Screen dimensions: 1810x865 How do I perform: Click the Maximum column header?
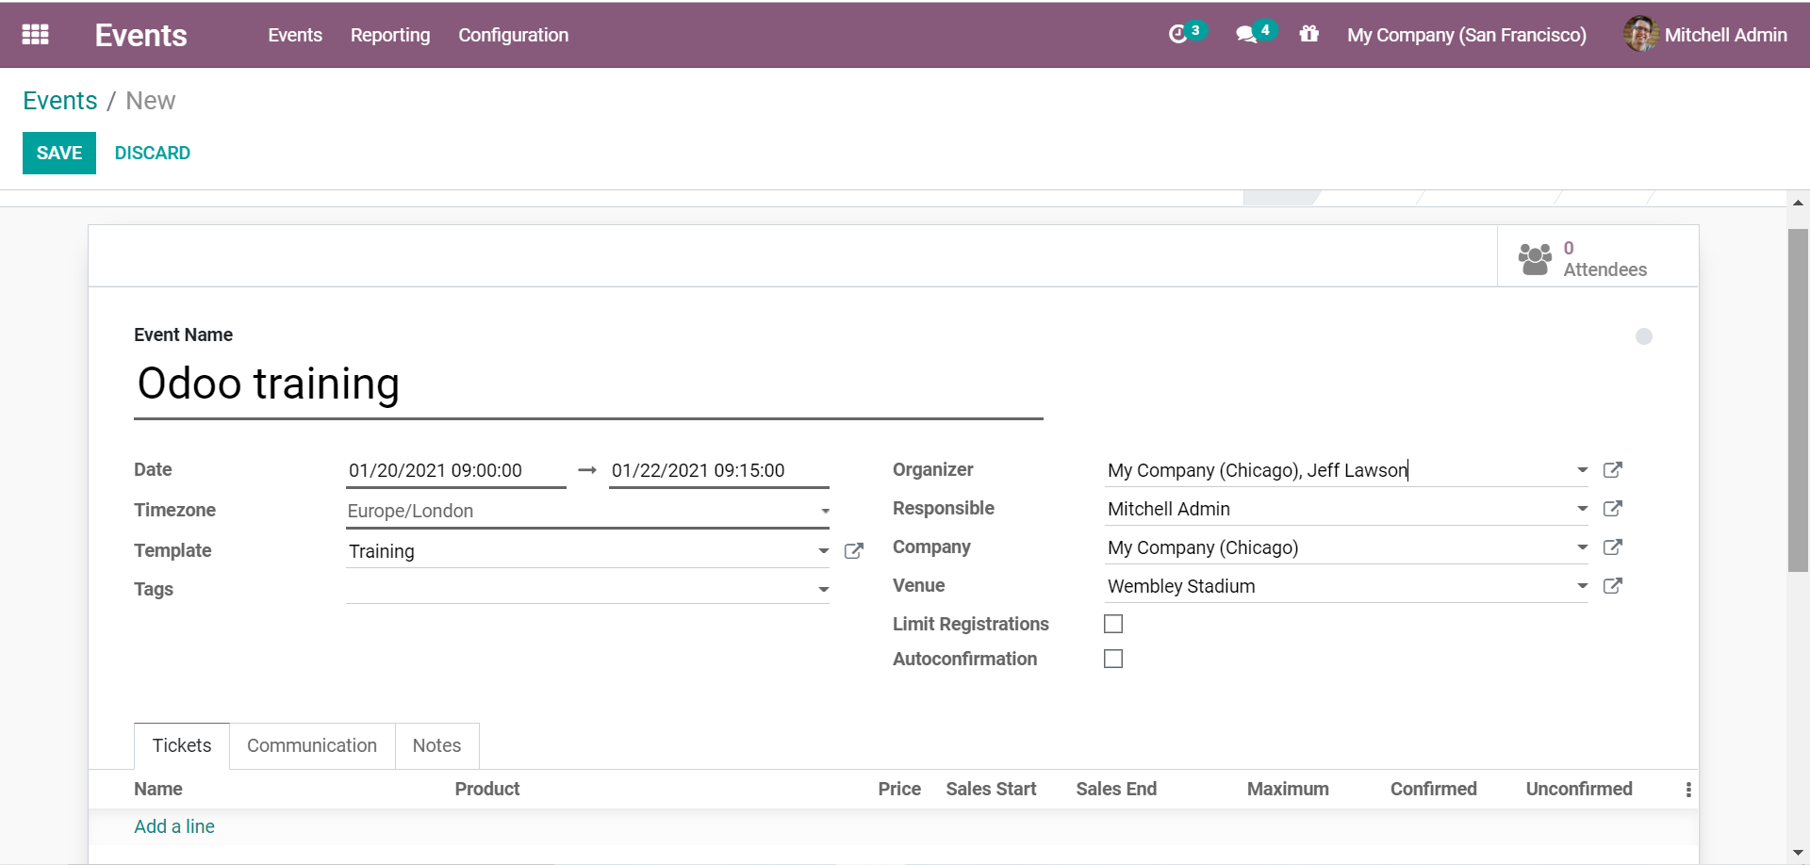tap(1288, 789)
